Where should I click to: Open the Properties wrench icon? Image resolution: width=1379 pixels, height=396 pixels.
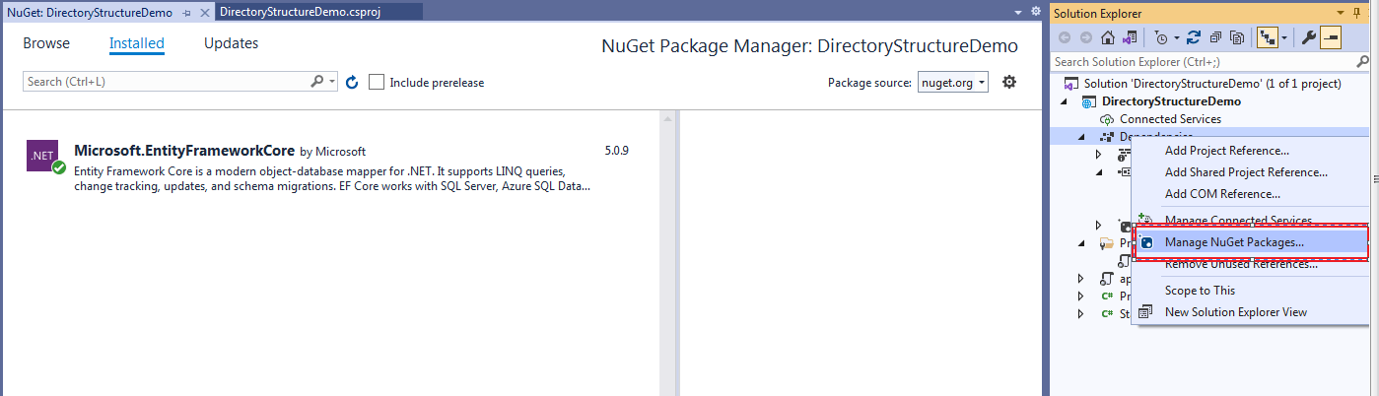tap(1309, 37)
